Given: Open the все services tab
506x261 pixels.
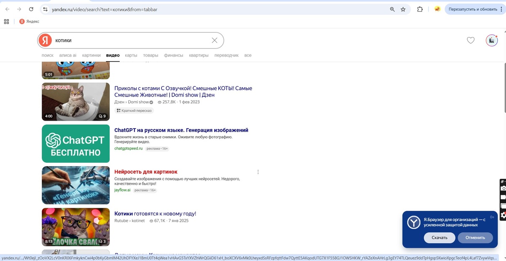Looking at the screenshot, I should coord(248,55).
